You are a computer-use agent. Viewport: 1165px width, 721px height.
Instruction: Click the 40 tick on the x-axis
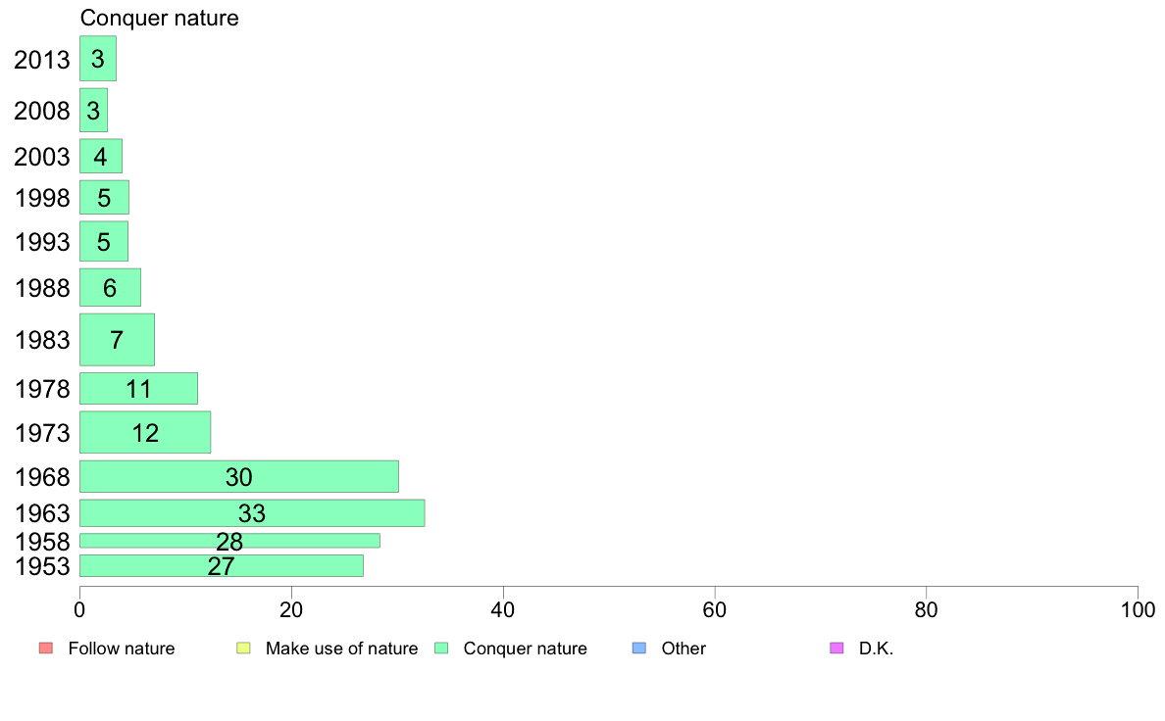(x=503, y=609)
